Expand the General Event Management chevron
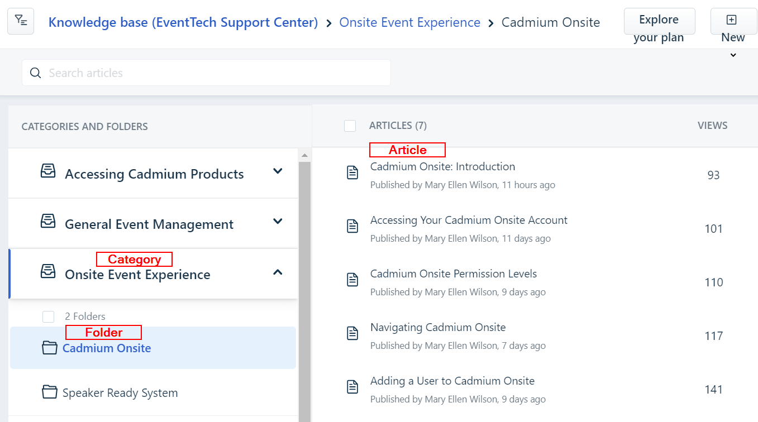Image resolution: width=758 pixels, height=422 pixels. pos(278,221)
